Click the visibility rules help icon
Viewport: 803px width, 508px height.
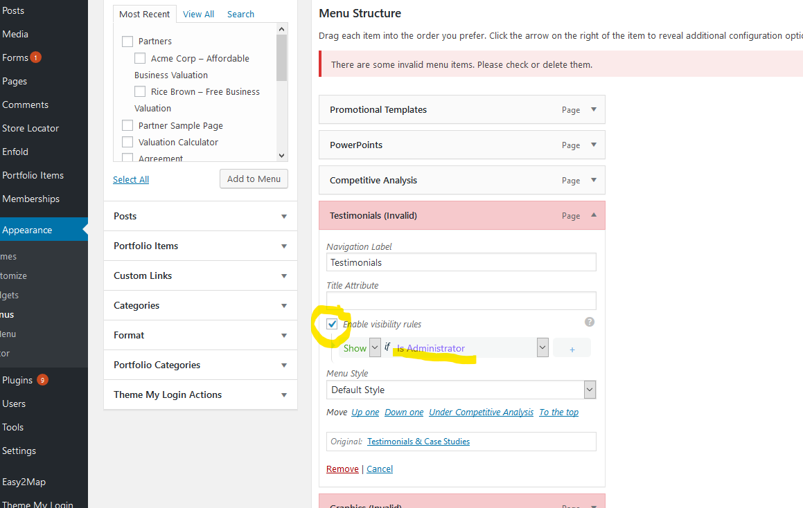[x=589, y=321]
